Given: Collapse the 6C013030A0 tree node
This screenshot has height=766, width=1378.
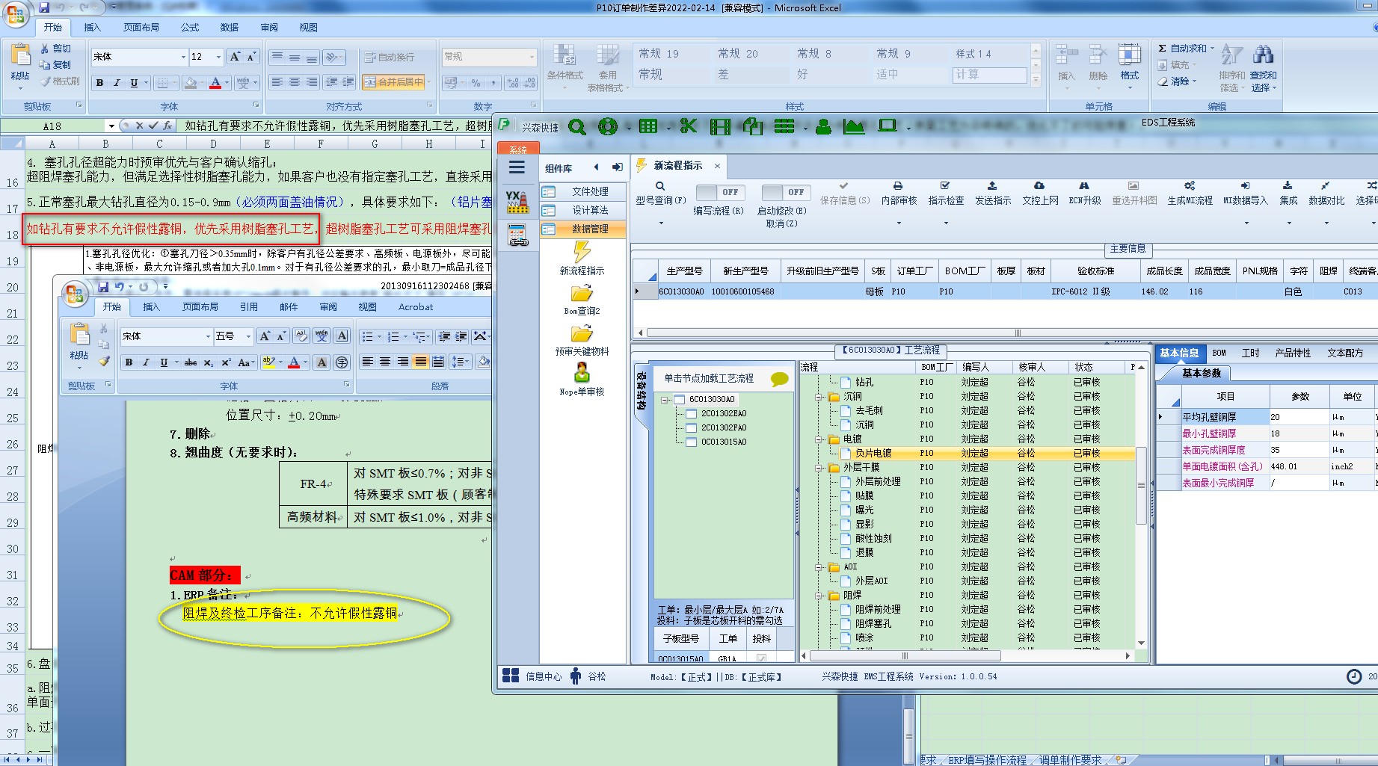Looking at the screenshot, I should coord(665,400).
